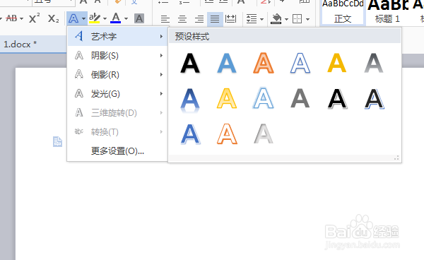
Task: Open highlight color dropdown arrow
Action: pos(105,19)
